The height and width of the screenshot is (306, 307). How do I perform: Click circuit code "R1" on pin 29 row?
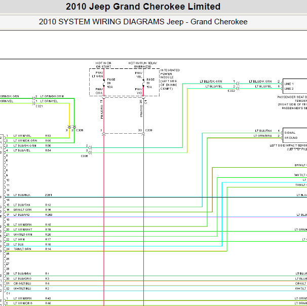point(47,274)
